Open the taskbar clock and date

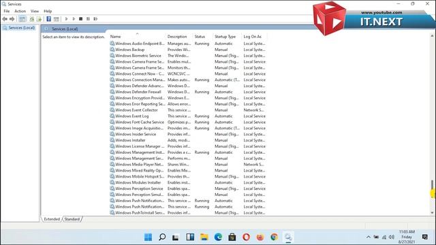tap(407, 237)
